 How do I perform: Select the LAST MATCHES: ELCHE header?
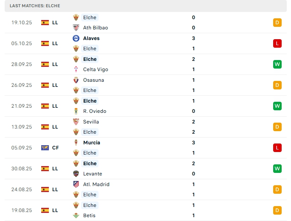35,6
